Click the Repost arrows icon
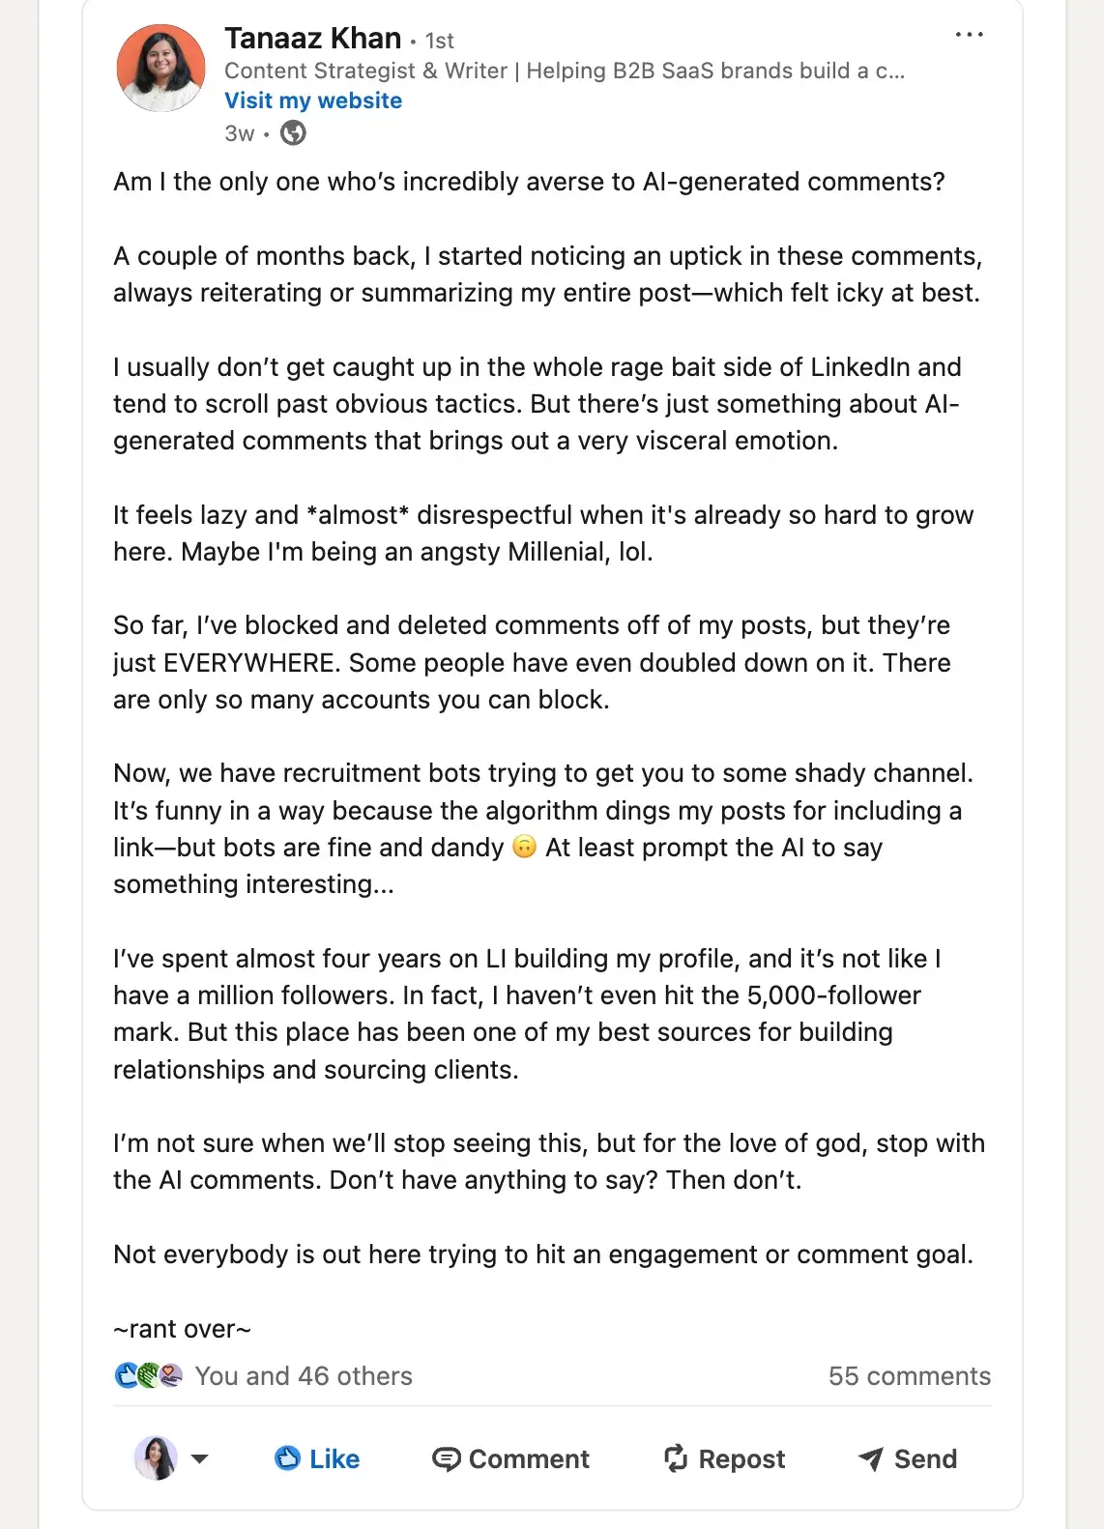1104x1529 pixels. point(676,1459)
